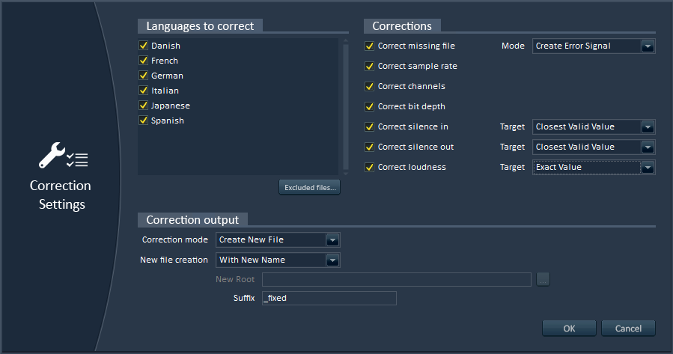Open the Exact Value loudness target dropdown
Image resolution: width=673 pixels, height=354 pixels.
(594, 167)
